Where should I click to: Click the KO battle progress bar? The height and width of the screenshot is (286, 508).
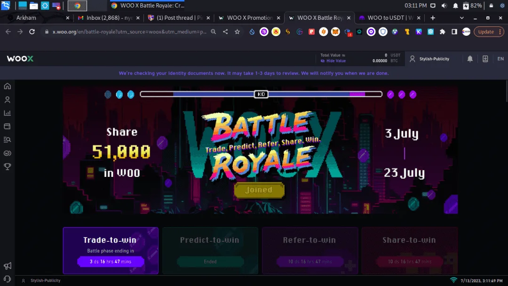tap(261, 94)
